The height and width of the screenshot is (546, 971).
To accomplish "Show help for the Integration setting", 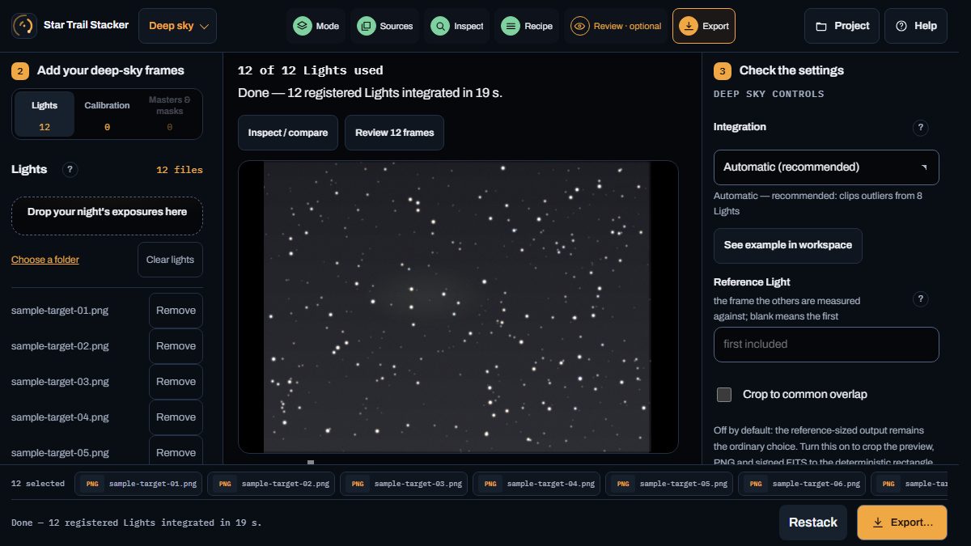I will tap(920, 128).
